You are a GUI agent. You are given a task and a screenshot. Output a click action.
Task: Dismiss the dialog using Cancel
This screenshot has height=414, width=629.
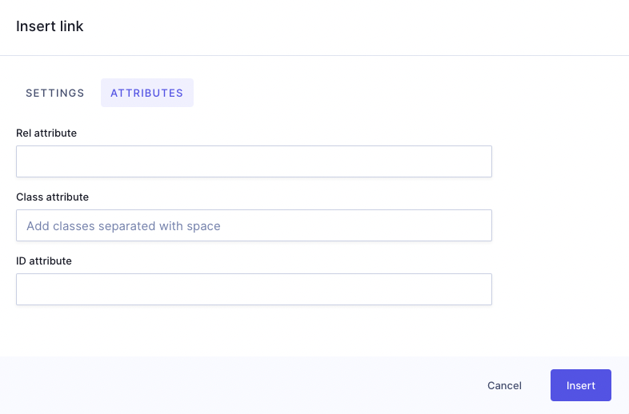pos(504,385)
